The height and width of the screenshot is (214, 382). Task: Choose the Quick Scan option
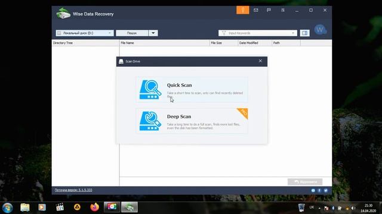(192, 90)
